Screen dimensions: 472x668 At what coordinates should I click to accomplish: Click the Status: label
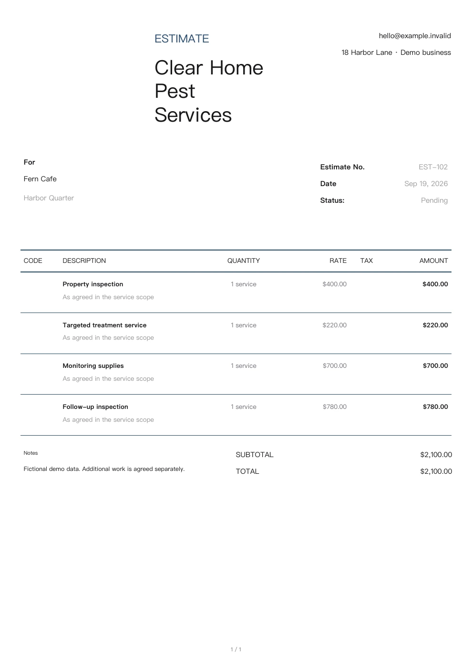332,200
